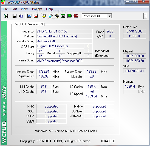Click the MMX Supported field
This screenshot has height=146, width=150.
coord(51,106)
